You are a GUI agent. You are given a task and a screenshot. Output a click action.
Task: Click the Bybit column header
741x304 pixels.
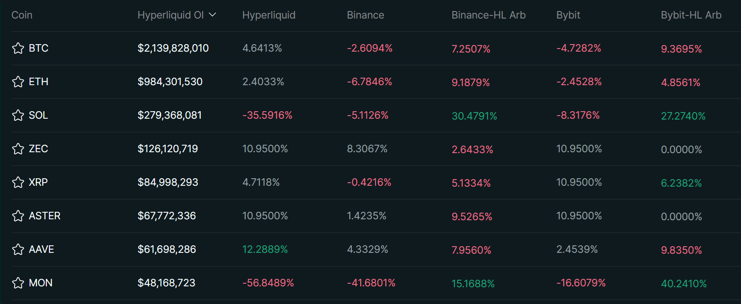pyautogui.click(x=568, y=15)
